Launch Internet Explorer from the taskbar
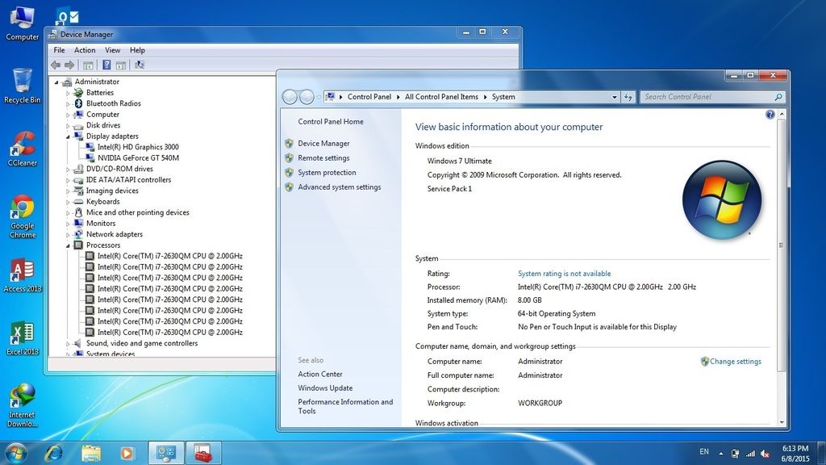 (54, 453)
